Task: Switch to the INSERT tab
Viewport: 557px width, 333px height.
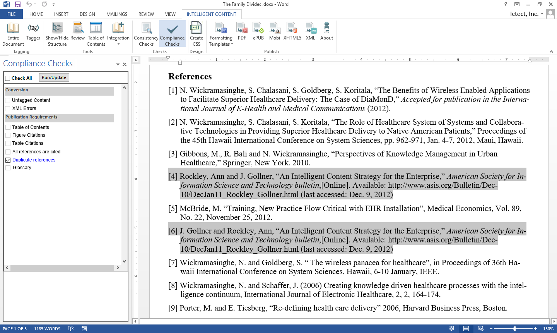Action: click(61, 14)
